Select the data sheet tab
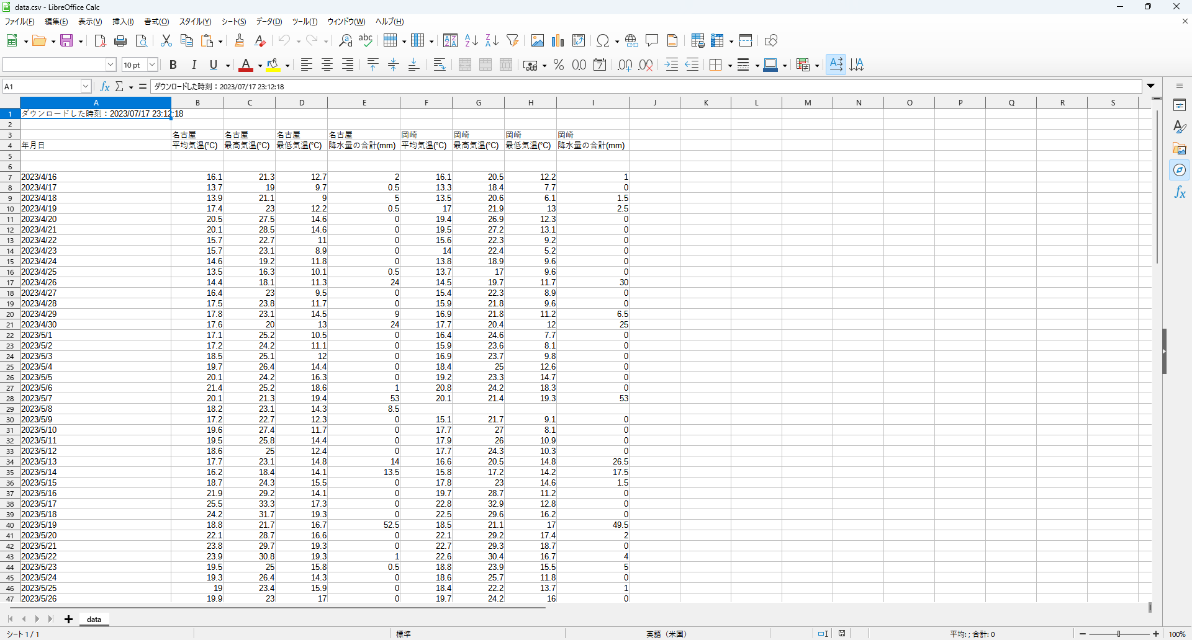The height and width of the screenshot is (640, 1192). click(94, 619)
